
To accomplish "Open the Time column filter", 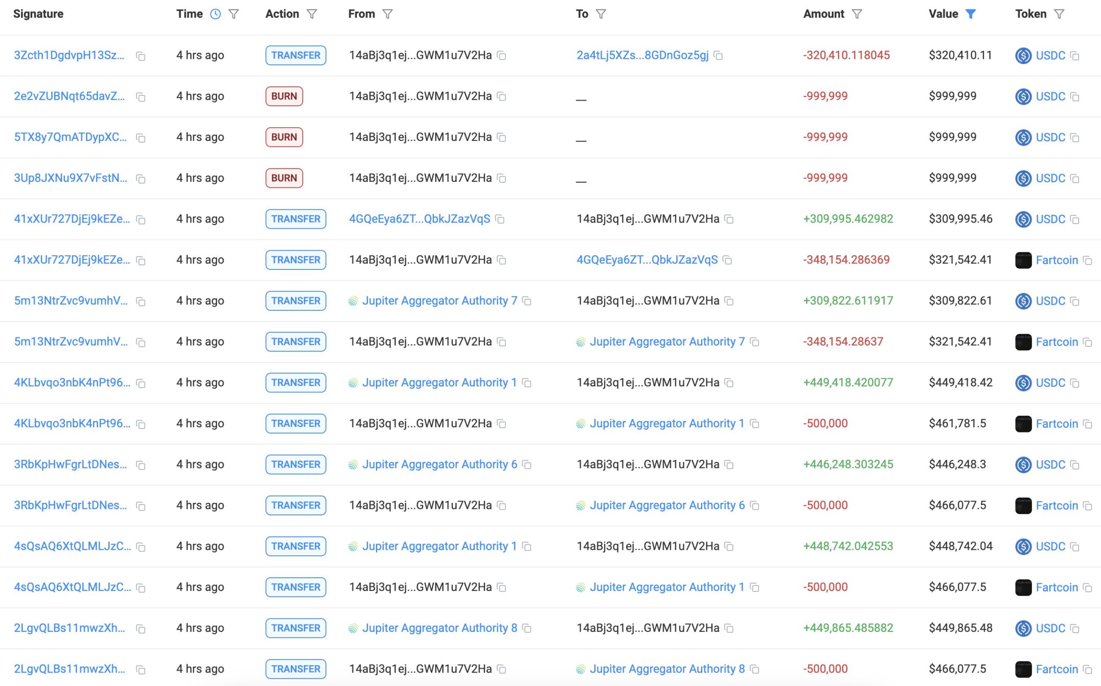I will tap(234, 14).
